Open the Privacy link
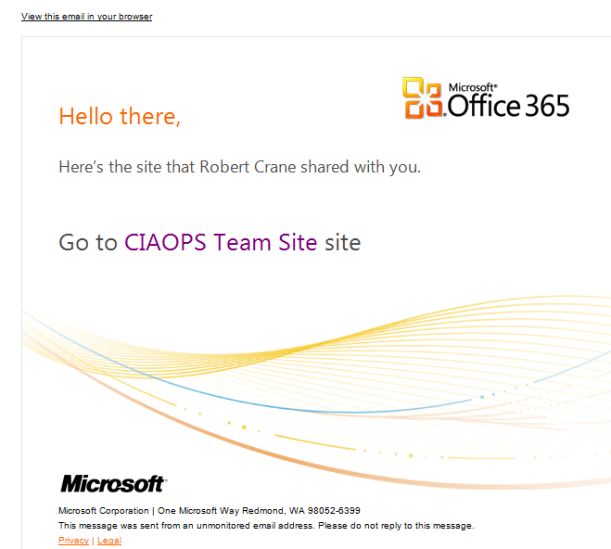Image resolution: width=611 pixels, height=549 pixels. click(73, 541)
